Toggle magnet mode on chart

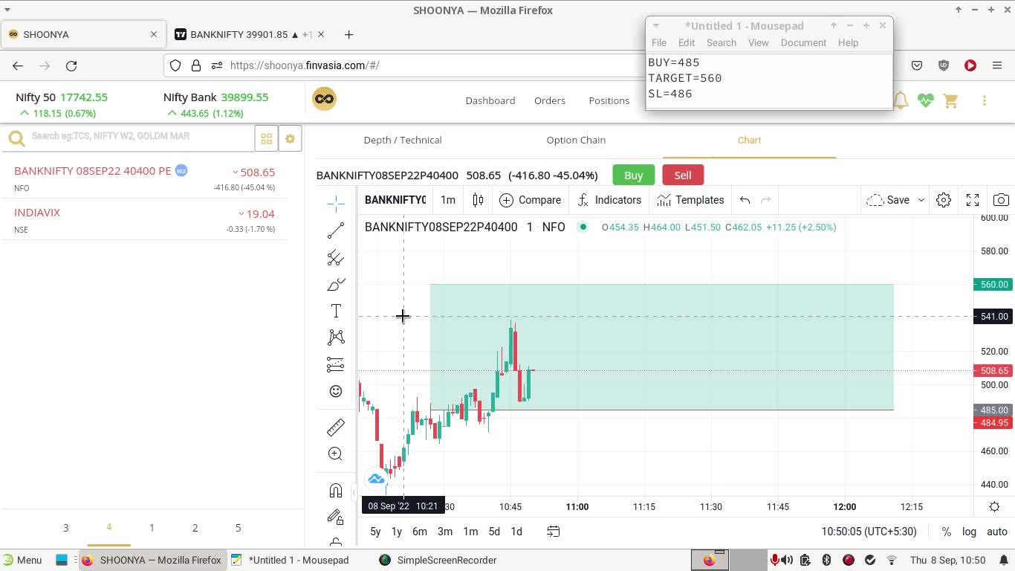(336, 491)
